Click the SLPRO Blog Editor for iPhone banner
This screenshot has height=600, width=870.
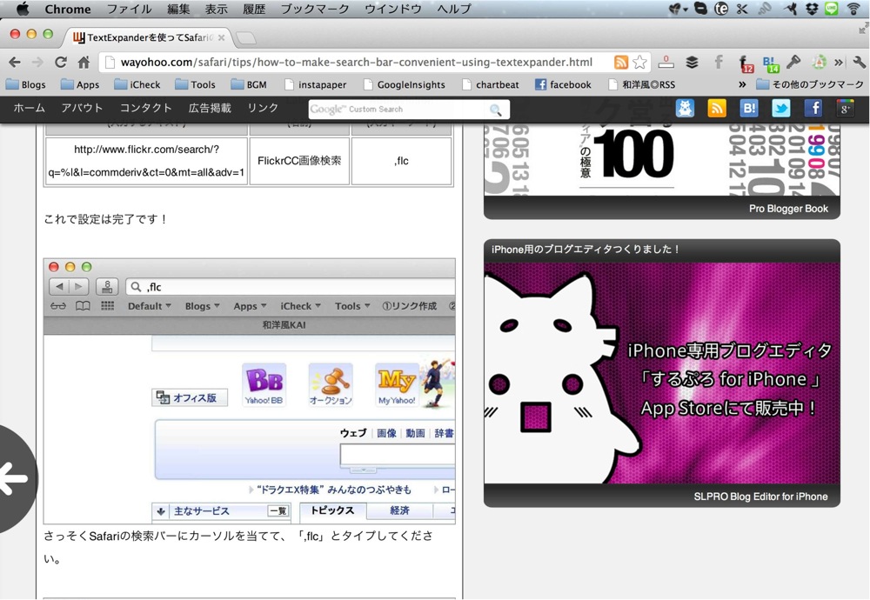(x=662, y=373)
